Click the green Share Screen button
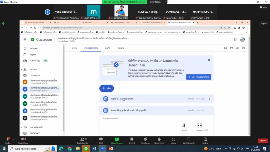This screenshot has width=270, height=152. [x=117, y=140]
